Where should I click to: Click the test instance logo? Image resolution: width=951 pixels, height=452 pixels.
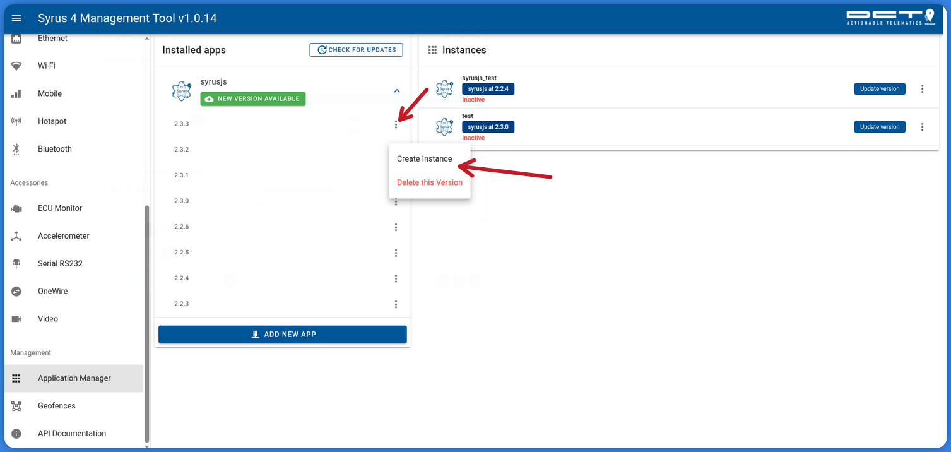(x=445, y=126)
